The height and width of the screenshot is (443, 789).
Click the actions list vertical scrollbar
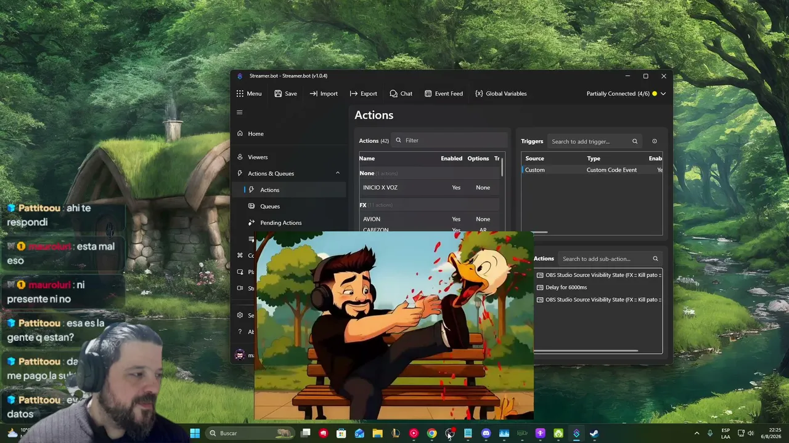coord(502,167)
